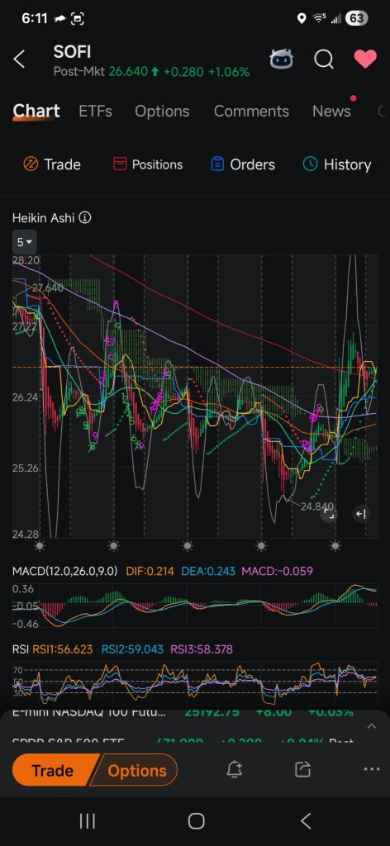390x846 pixels.
Task: Open Orders shortcut
Action: click(243, 164)
